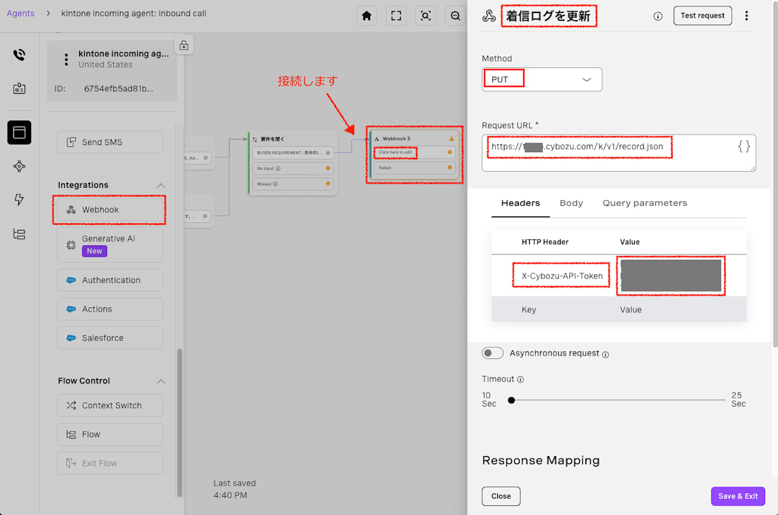This screenshot has width=778, height=515.
Task: Open webhook panel kebab menu
Action: [747, 16]
